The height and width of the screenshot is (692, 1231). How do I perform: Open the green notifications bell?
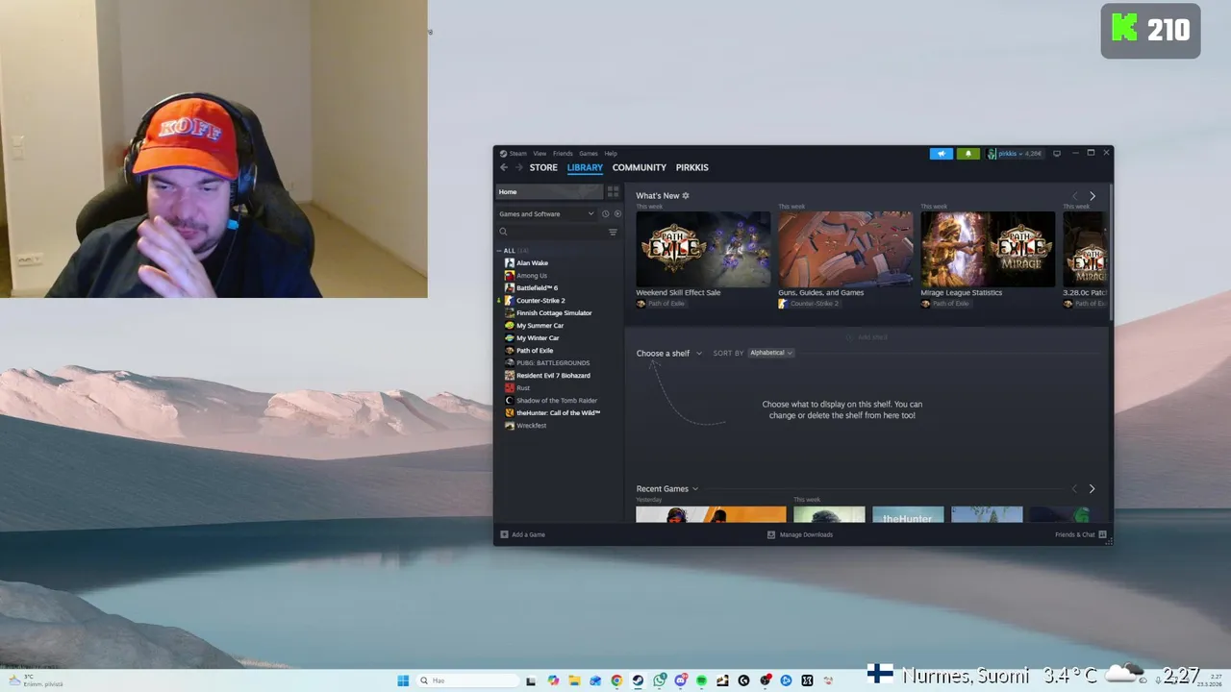968,154
